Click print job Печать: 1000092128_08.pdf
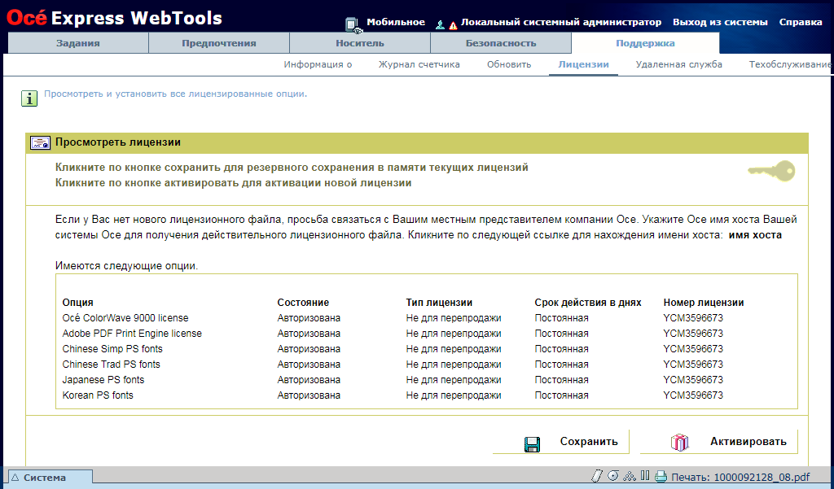Screen dimensions: 834x489 740,478
